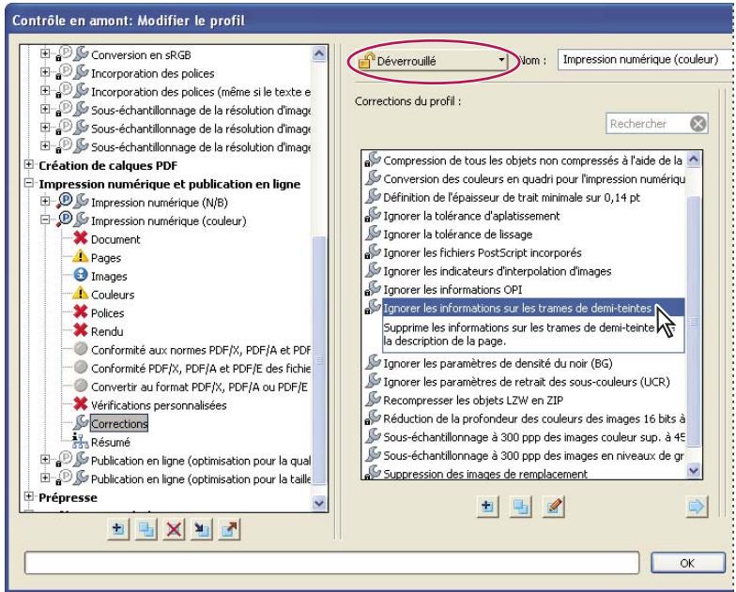Select Résumé in profile tree
The width and height of the screenshot is (736, 592).
(x=111, y=443)
